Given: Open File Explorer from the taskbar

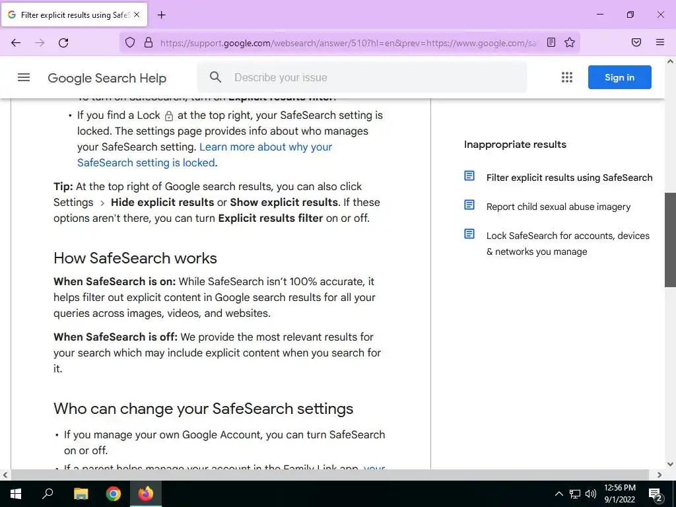Looking at the screenshot, I should (81, 494).
